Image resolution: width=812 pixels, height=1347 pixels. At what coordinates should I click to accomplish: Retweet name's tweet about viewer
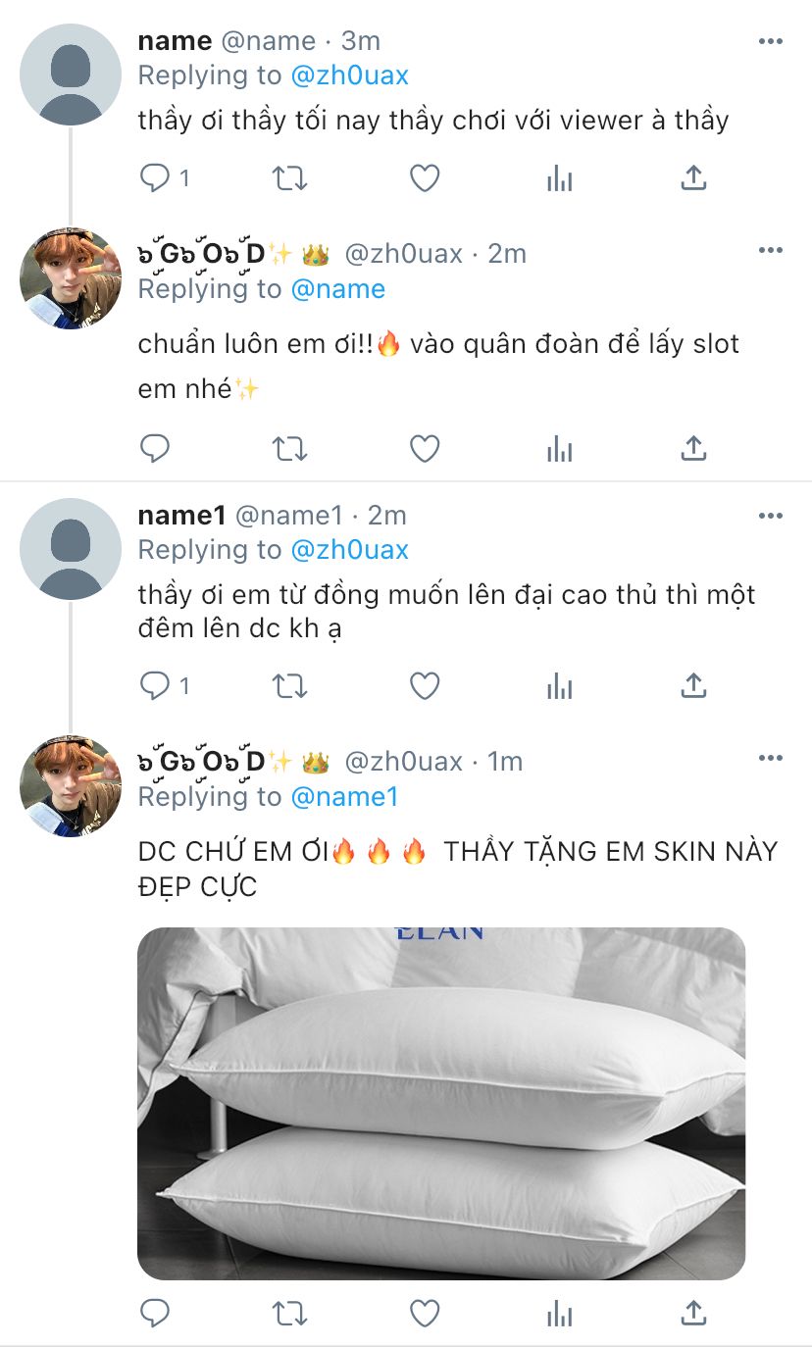(289, 178)
